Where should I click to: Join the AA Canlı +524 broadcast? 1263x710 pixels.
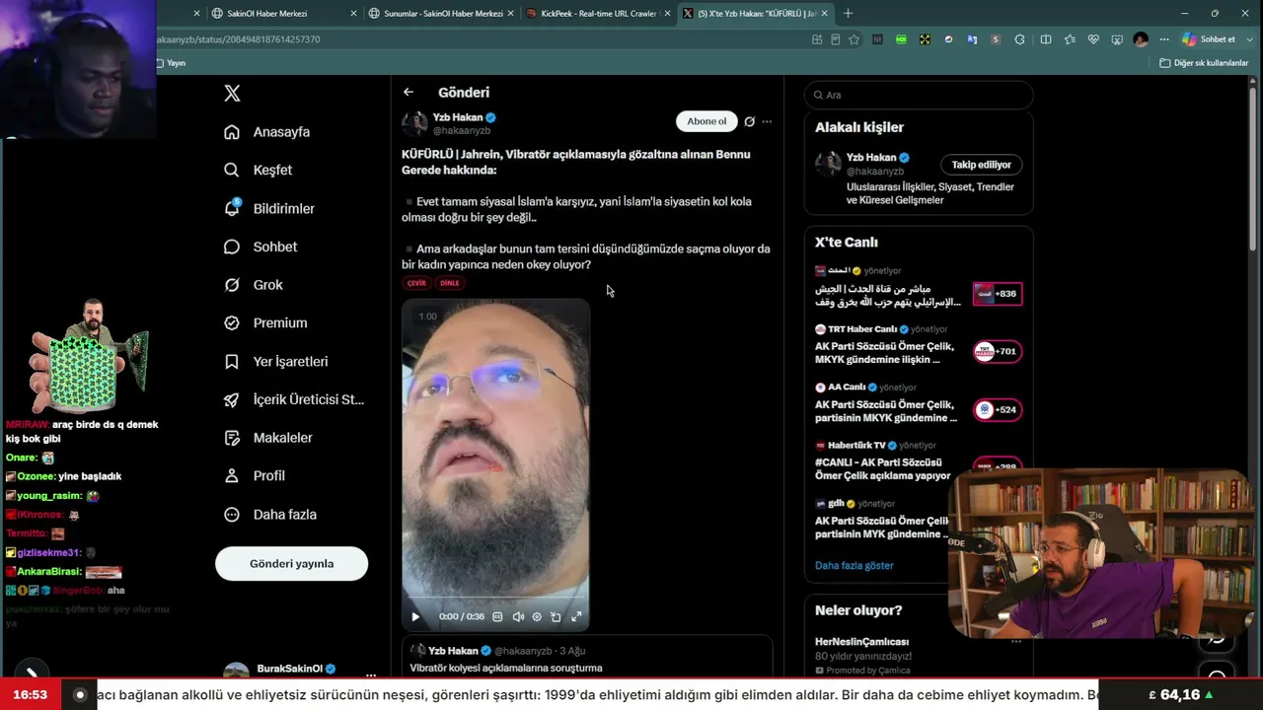click(x=998, y=409)
